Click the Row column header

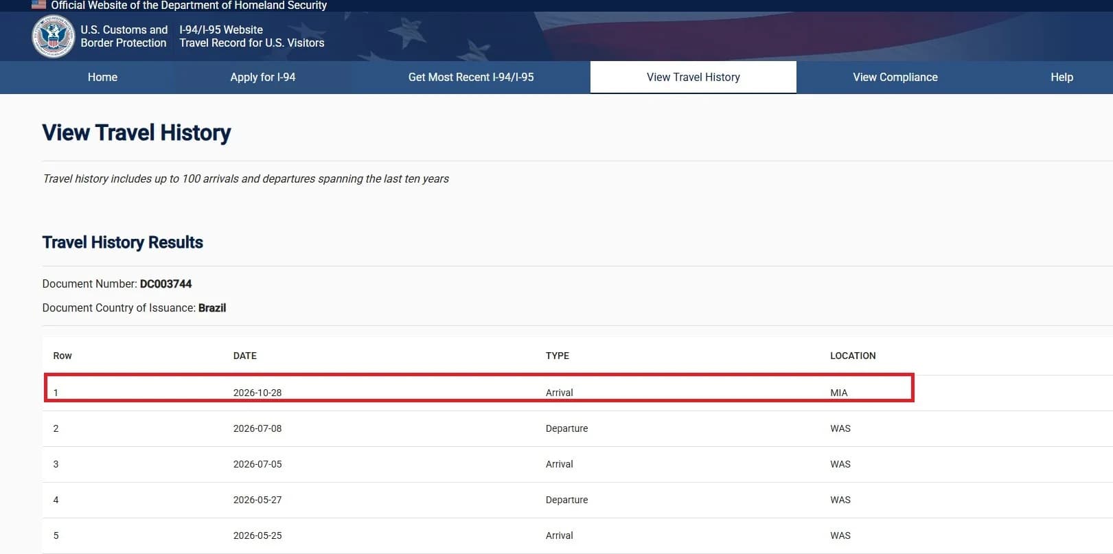click(x=62, y=356)
